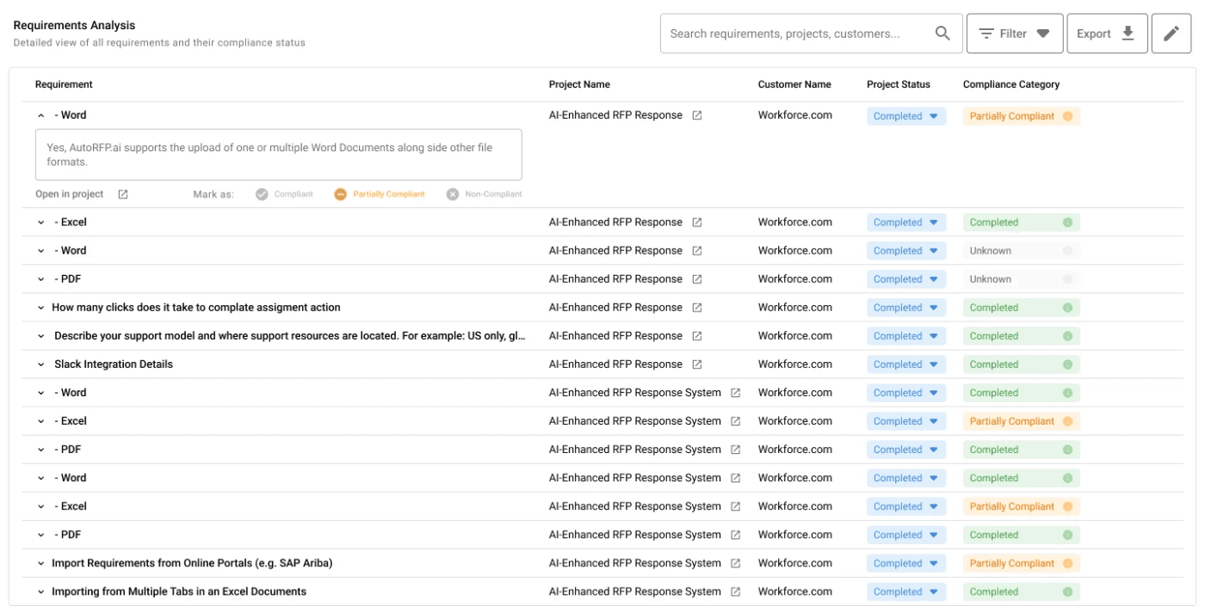
Task: Click the Project Status column header
Action: tap(899, 84)
